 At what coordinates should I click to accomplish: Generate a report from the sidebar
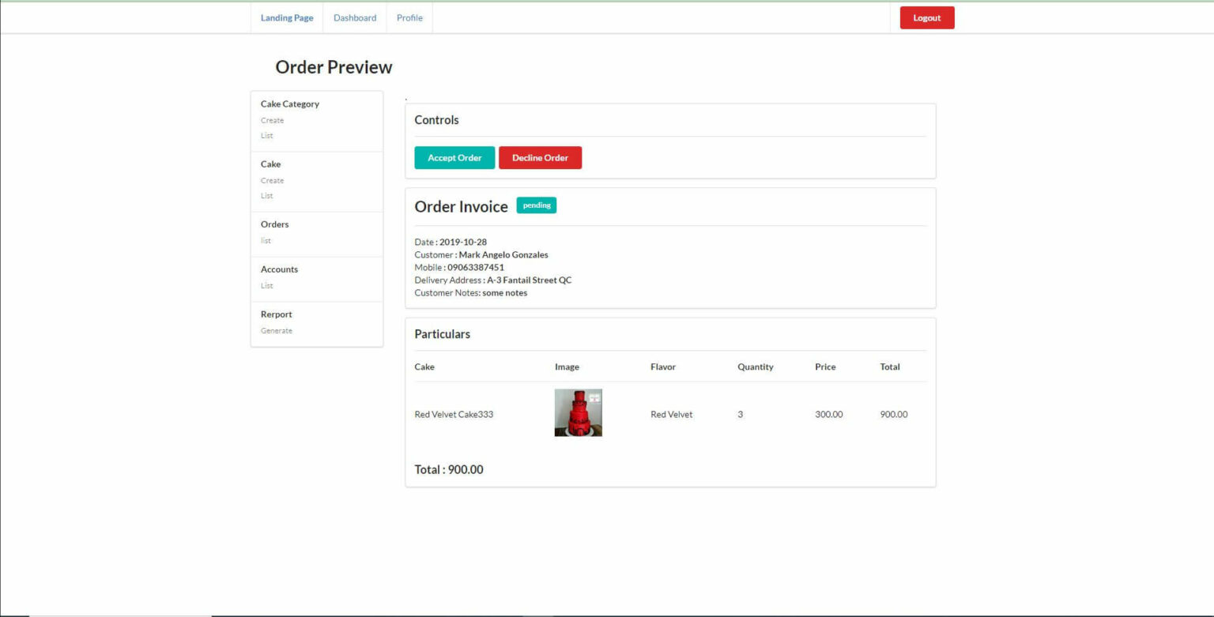[276, 330]
